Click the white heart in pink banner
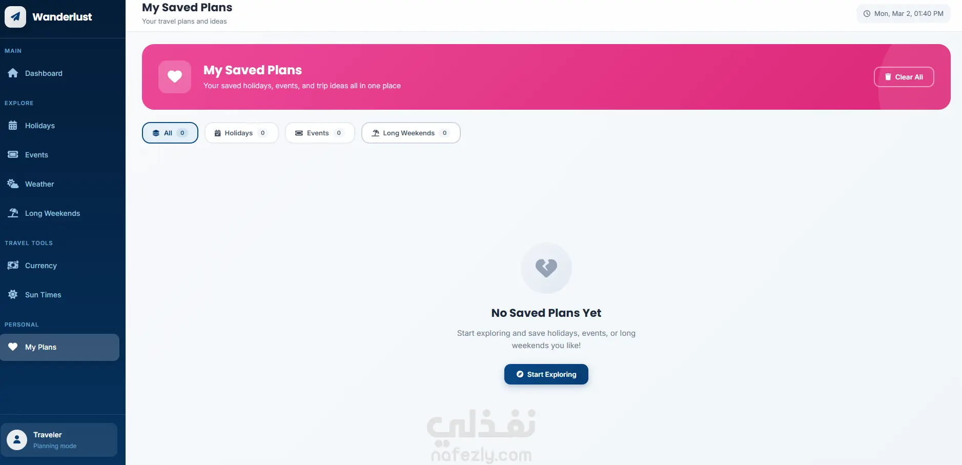 (x=175, y=77)
